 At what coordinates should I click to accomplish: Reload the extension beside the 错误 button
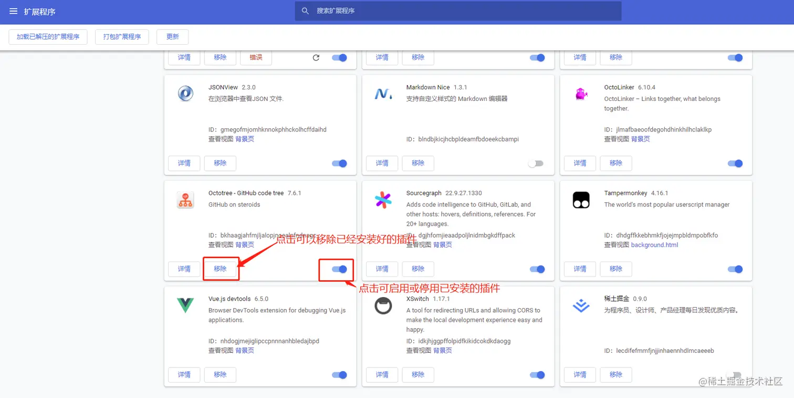click(x=316, y=58)
